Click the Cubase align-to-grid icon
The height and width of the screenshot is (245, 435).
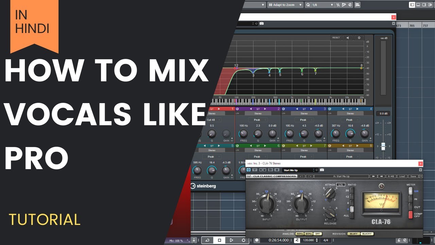point(357,5)
